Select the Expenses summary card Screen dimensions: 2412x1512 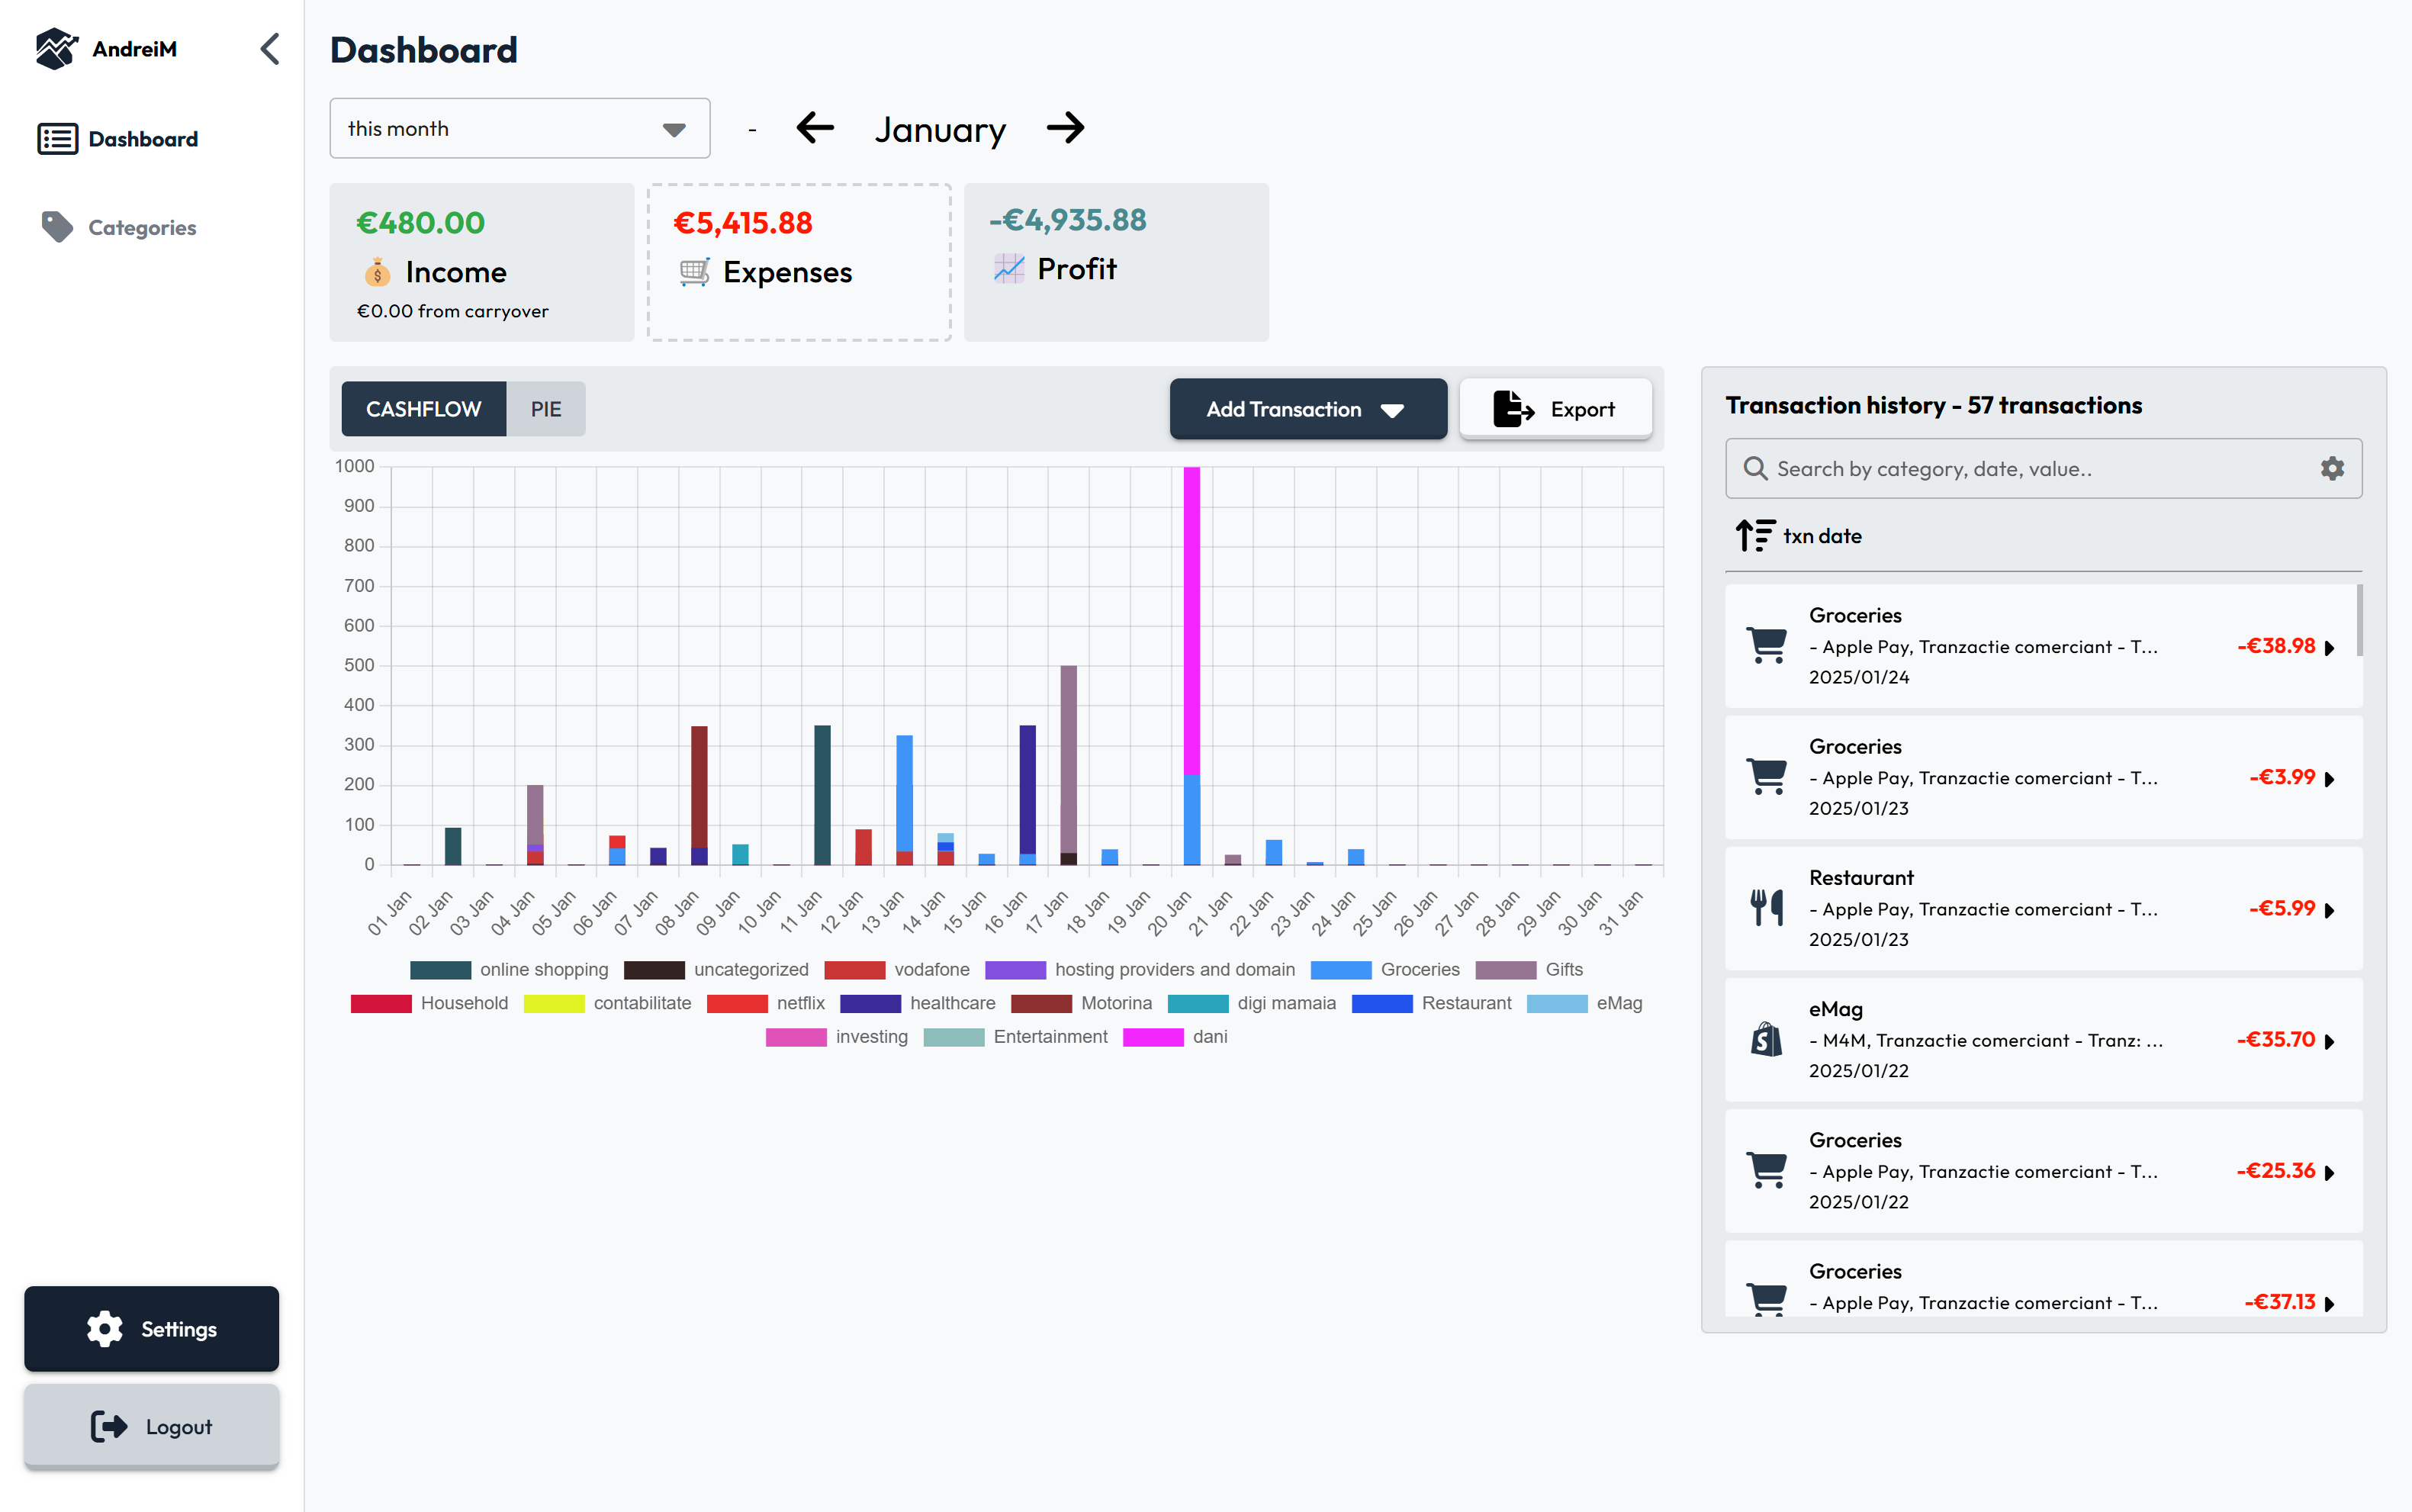click(x=799, y=262)
